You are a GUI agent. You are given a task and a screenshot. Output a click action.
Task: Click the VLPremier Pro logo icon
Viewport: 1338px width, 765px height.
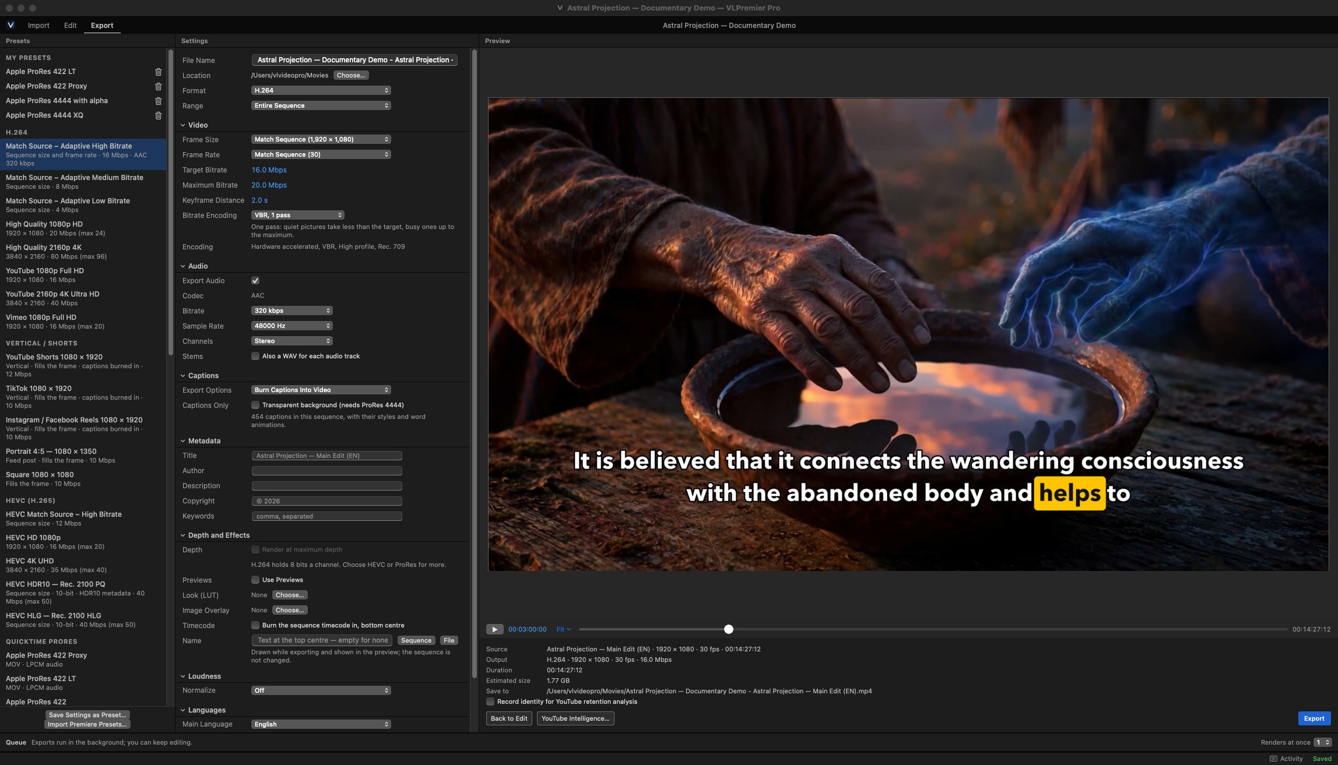(10, 25)
